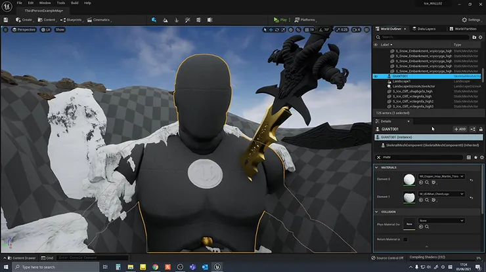The height and width of the screenshot is (272, 486).
Task: Toggle Return Material on Move checkbox
Action: point(405,239)
